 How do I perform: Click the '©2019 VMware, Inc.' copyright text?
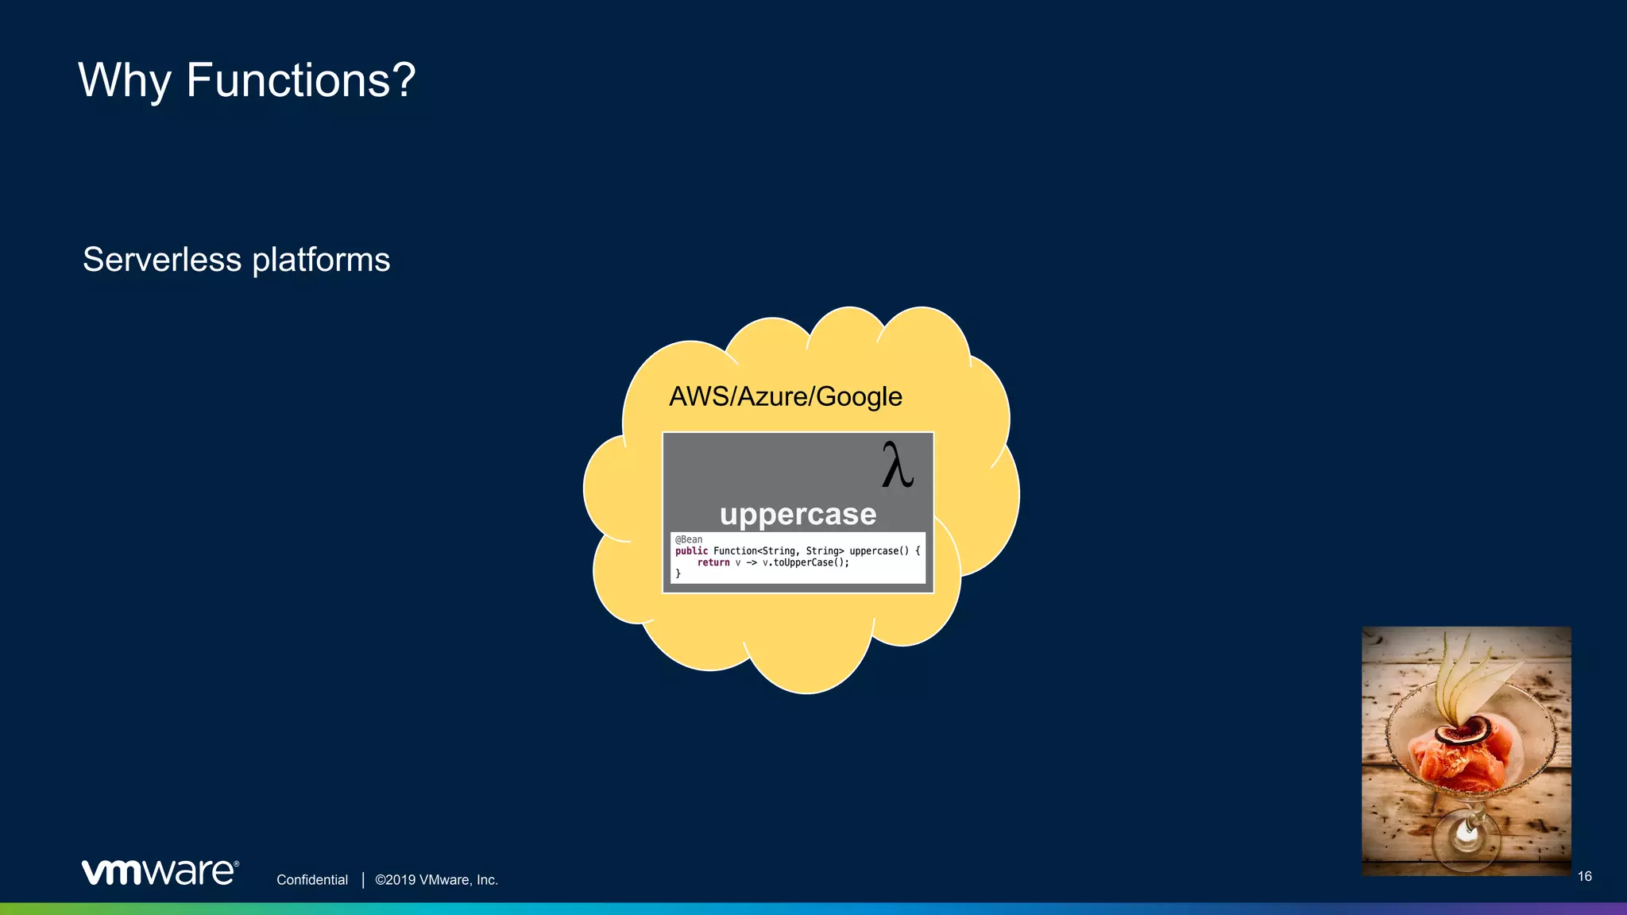pos(437,880)
